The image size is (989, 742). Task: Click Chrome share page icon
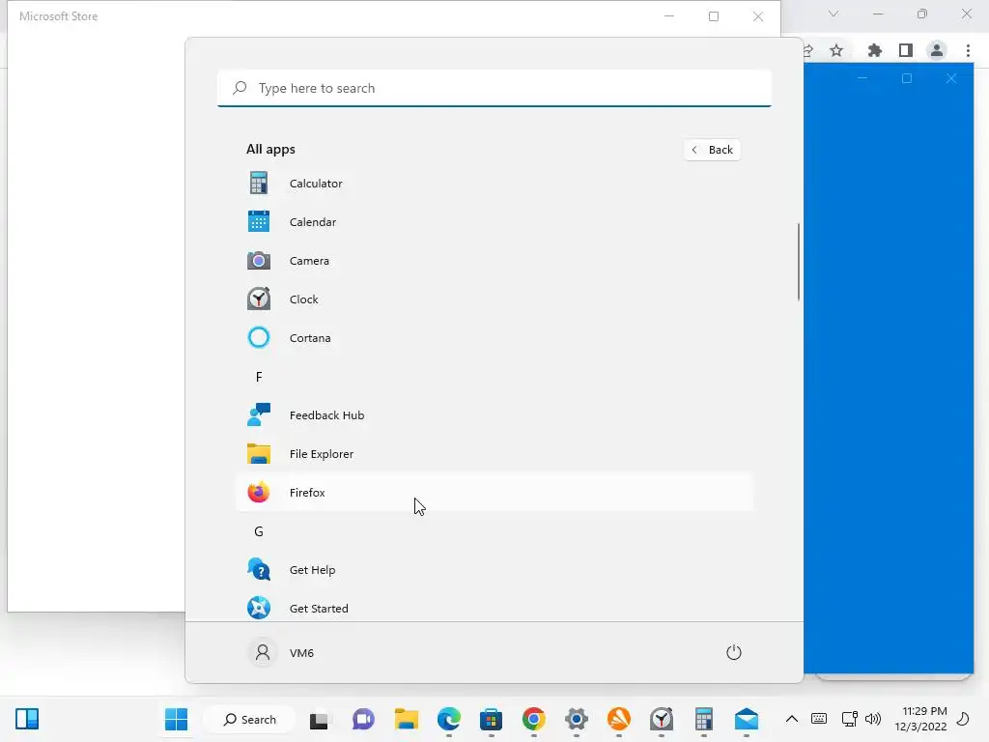(808, 50)
